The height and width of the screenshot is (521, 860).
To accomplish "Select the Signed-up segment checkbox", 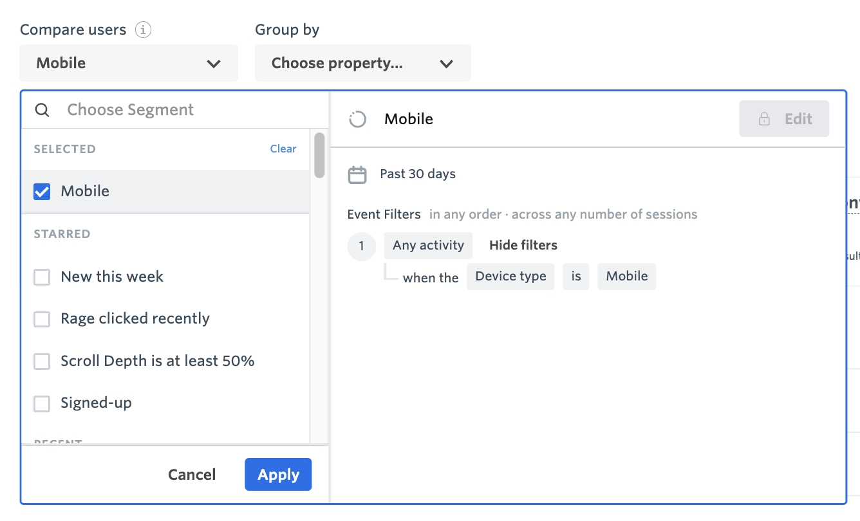I will (x=42, y=403).
